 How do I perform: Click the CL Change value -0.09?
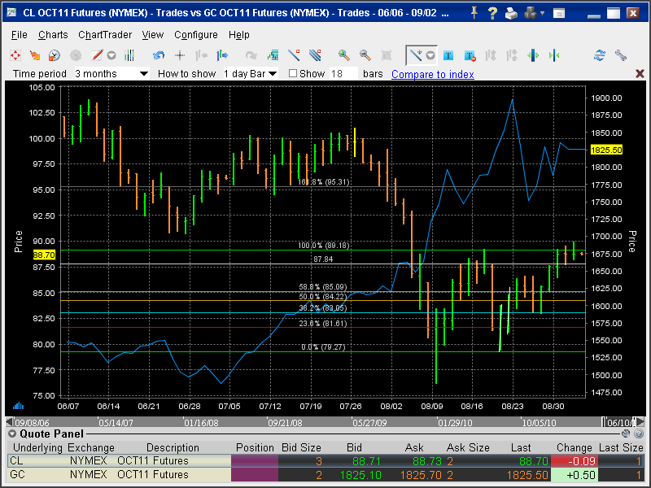click(x=573, y=461)
